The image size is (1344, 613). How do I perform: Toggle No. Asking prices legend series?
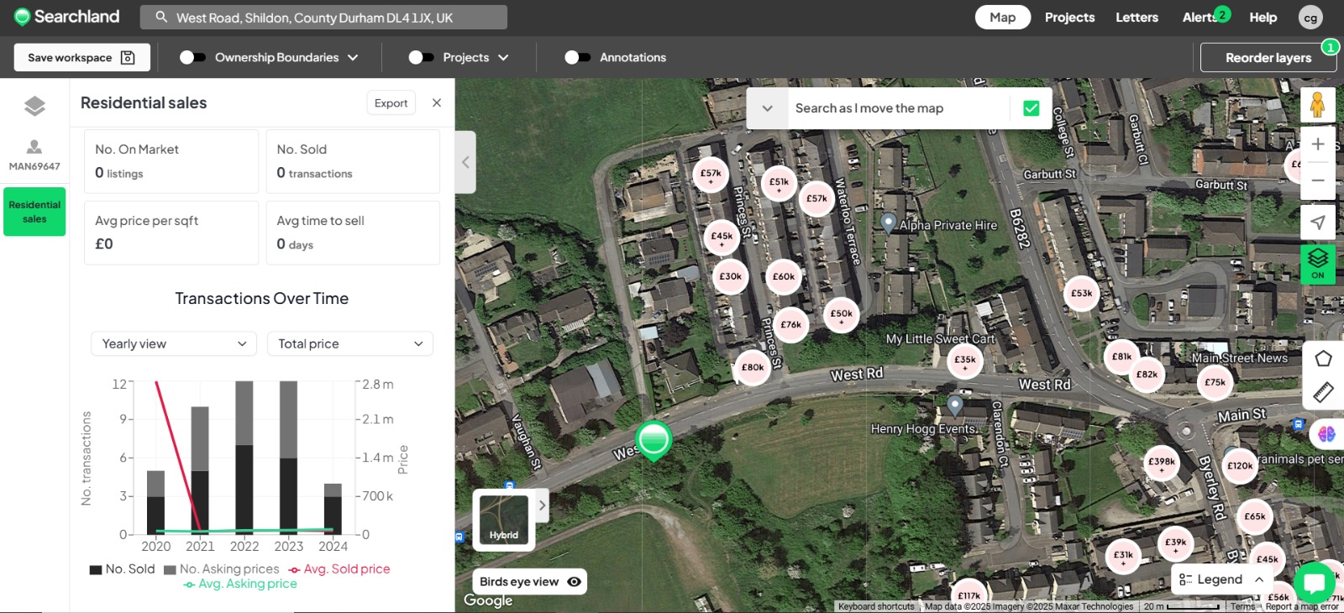point(221,569)
